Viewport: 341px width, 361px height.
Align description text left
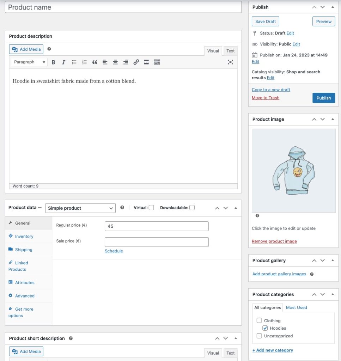coord(105,62)
